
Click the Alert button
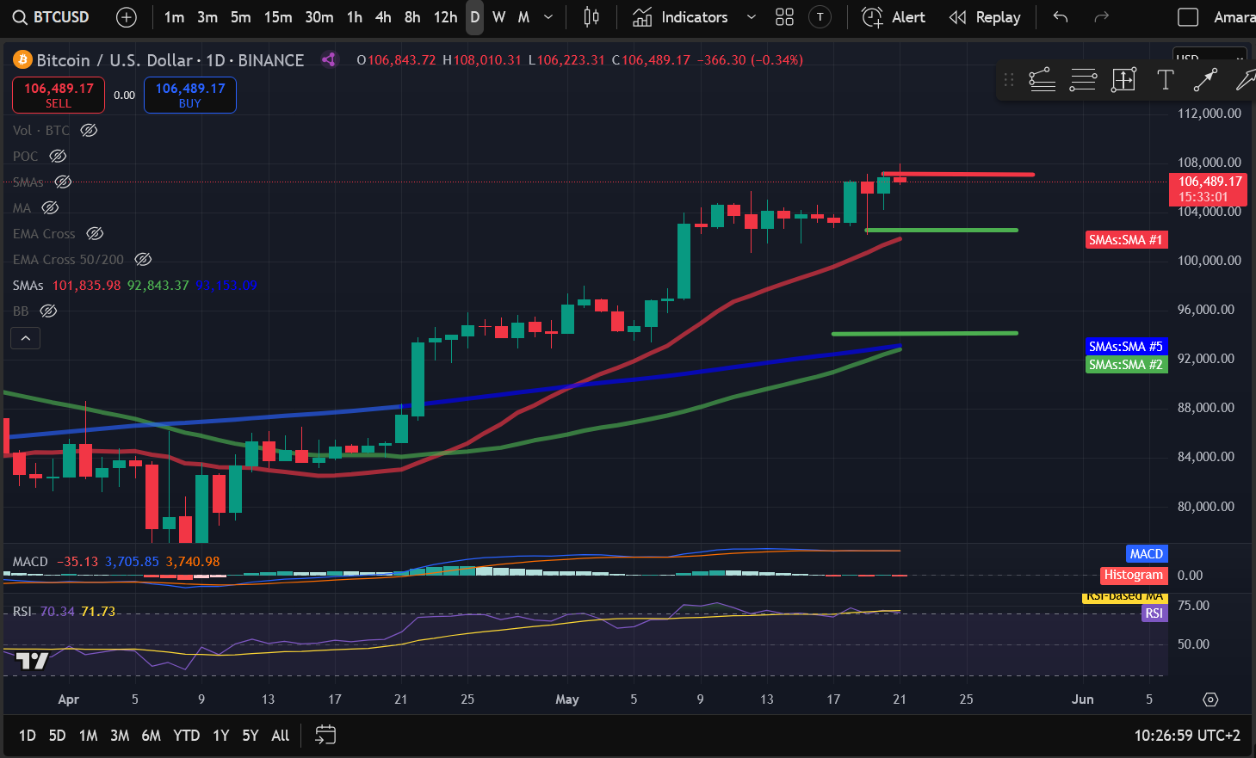894,17
